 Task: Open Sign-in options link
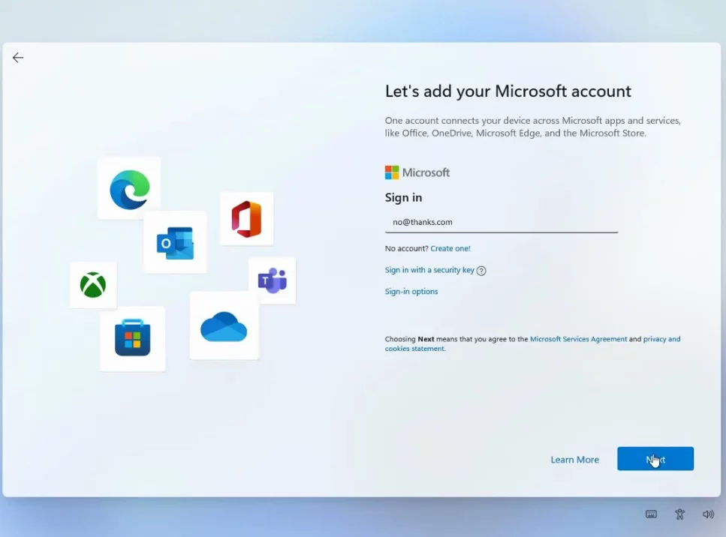tap(411, 292)
